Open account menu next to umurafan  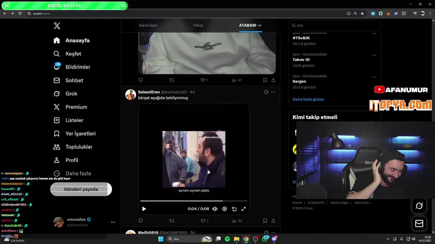[113, 222]
